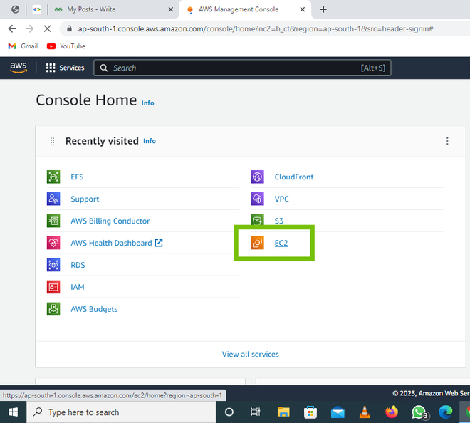
Task: Click the orange EC2 service icon
Action: pos(257,243)
